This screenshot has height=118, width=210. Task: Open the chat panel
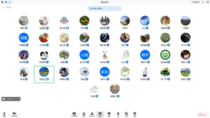[100, 114]
